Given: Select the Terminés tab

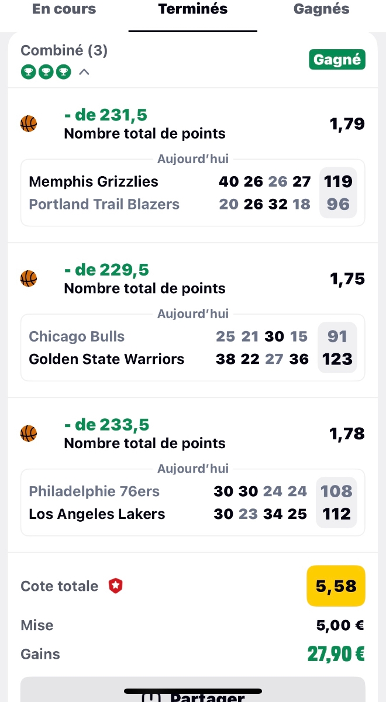Looking at the screenshot, I should (x=192, y=9).
